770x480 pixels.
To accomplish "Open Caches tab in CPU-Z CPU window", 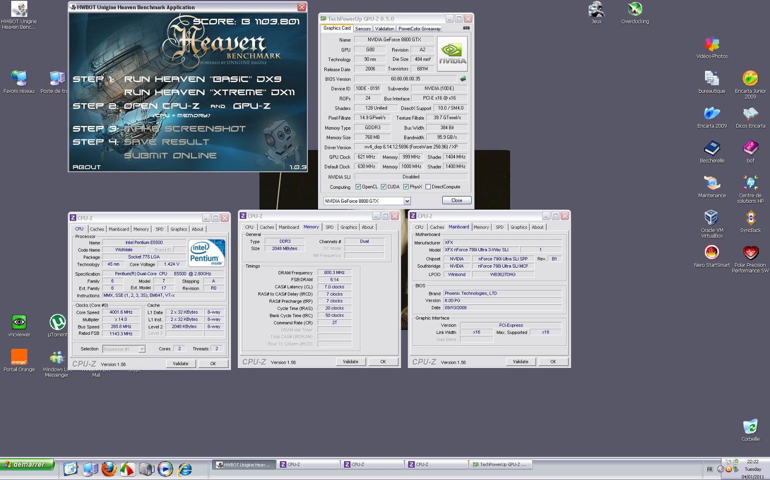I will tap(97, 229).
